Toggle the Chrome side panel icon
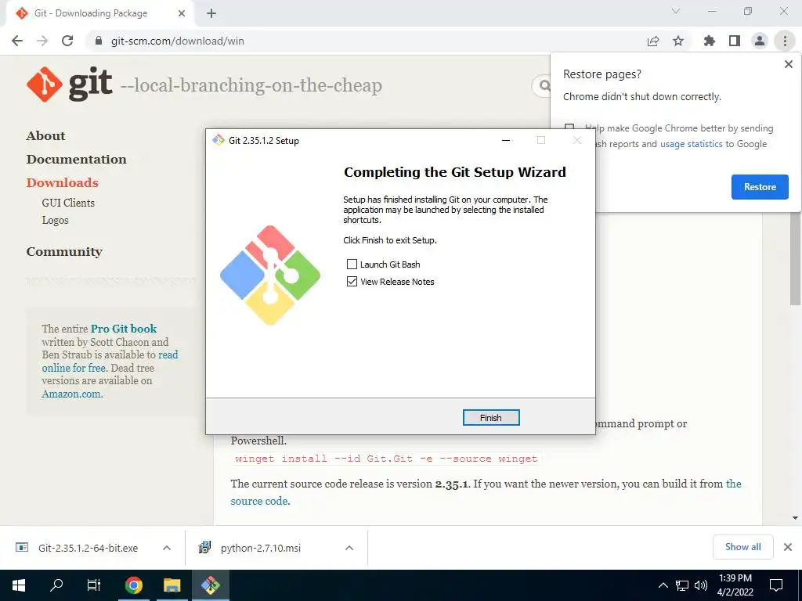 click(735, 41)
